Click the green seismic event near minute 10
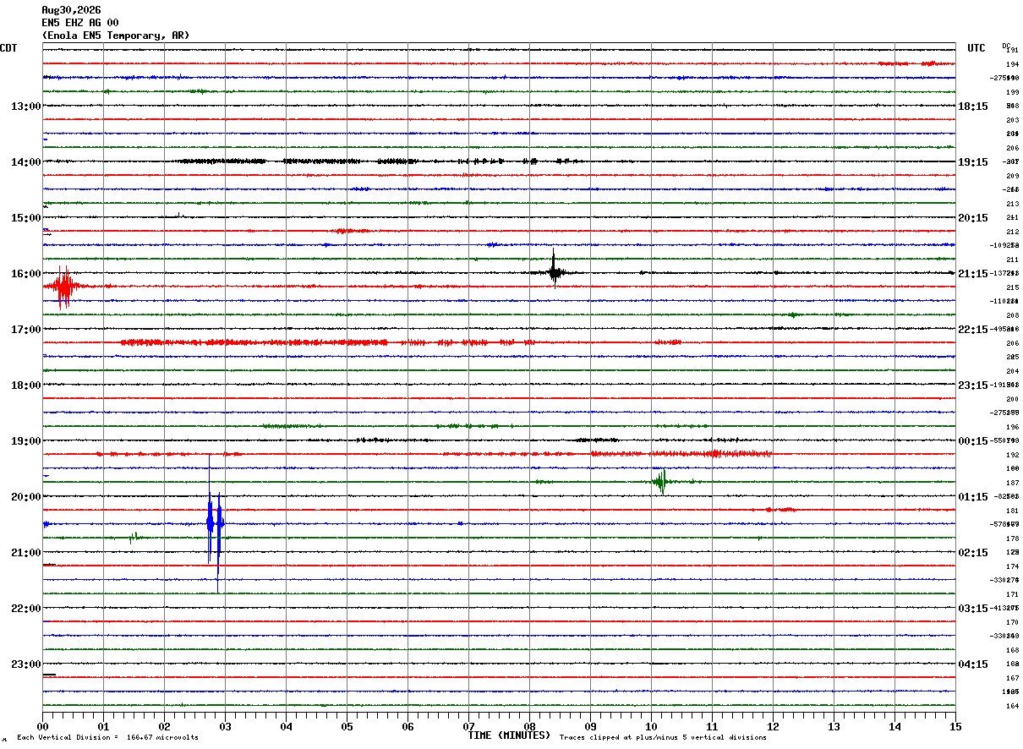 (x=661, y=482)
